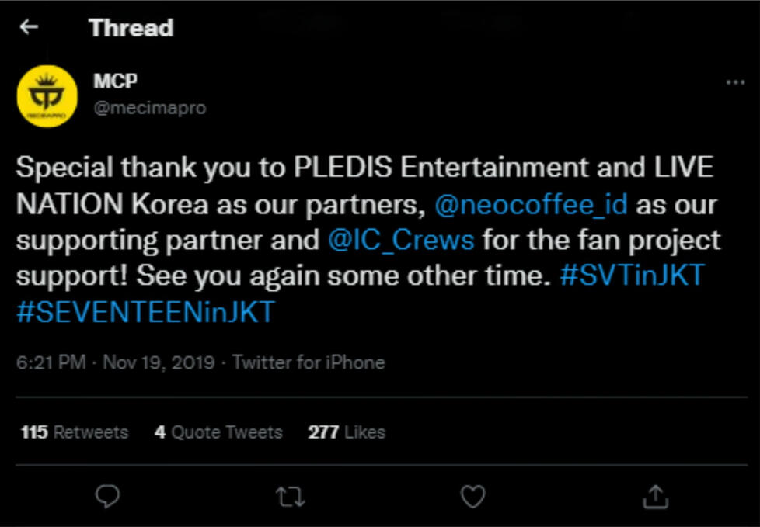Click the reply speech bubble icon
Viewport: 760px width, 527px height.
[108, 496]
